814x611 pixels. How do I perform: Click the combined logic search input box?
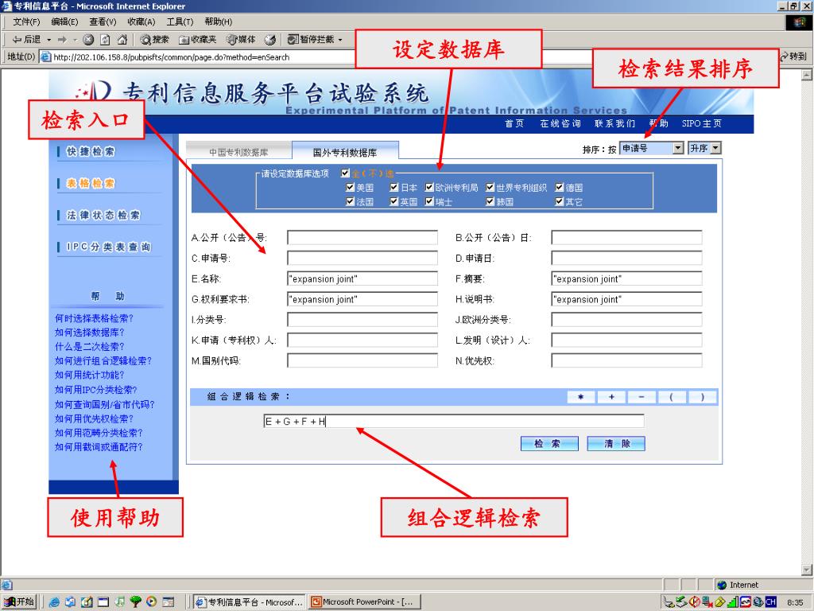click(x=454, y=421)
